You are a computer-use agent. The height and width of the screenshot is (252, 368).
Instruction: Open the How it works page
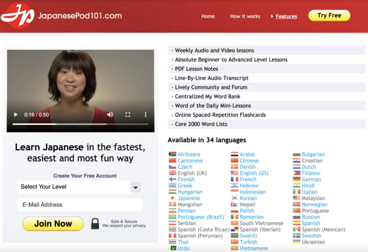tap(245, 16)
